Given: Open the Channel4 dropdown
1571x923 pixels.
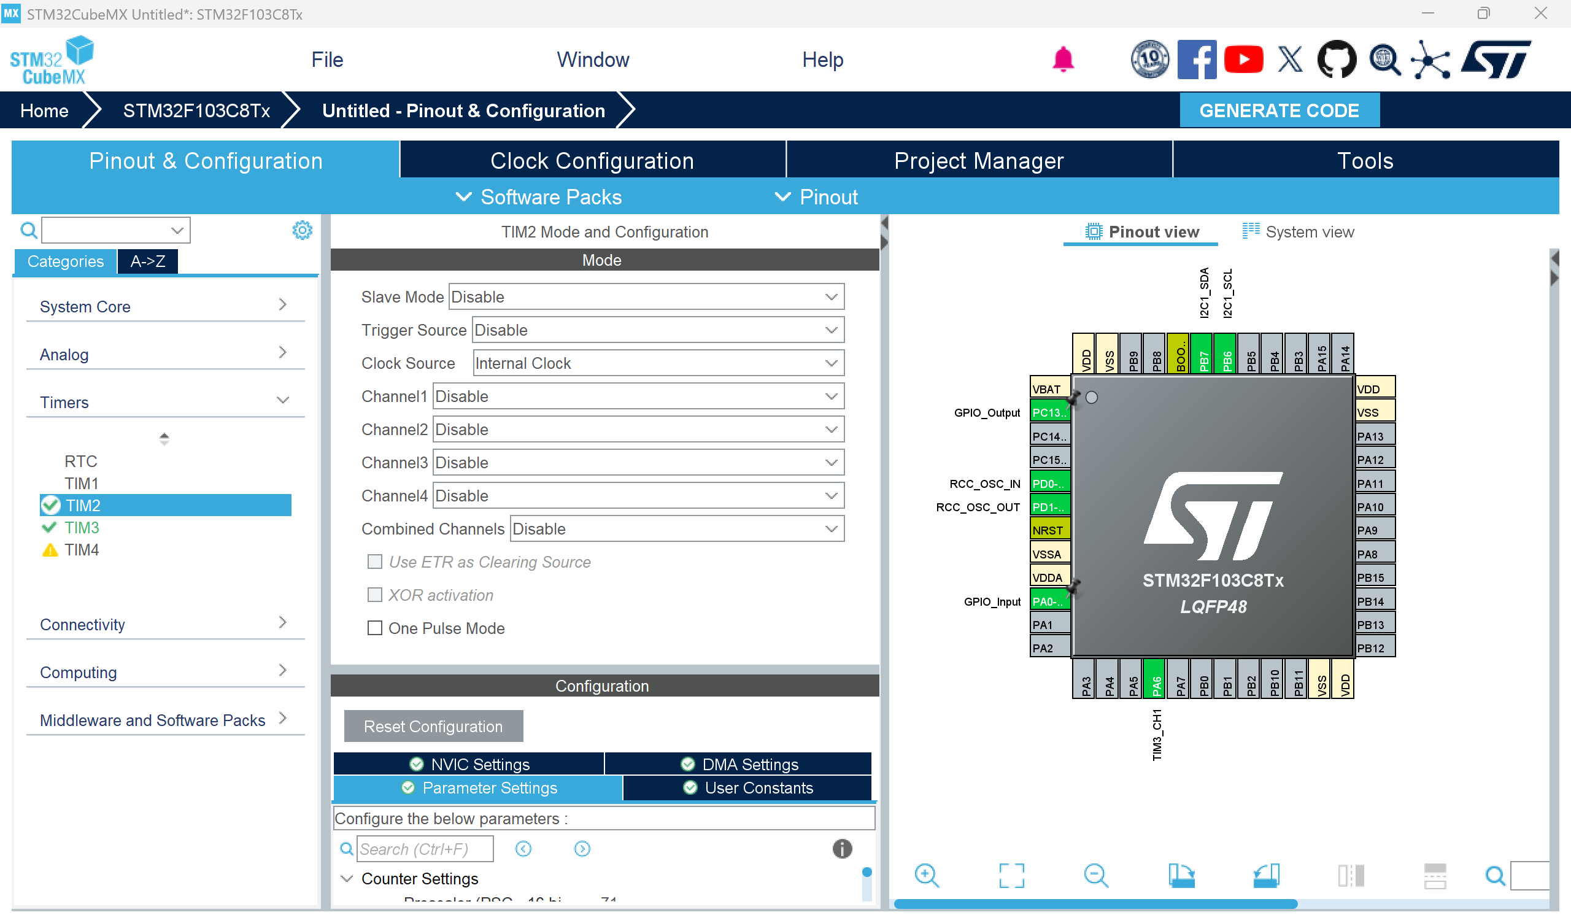Looking at the screenshot, I should click(x=638, y=495).
